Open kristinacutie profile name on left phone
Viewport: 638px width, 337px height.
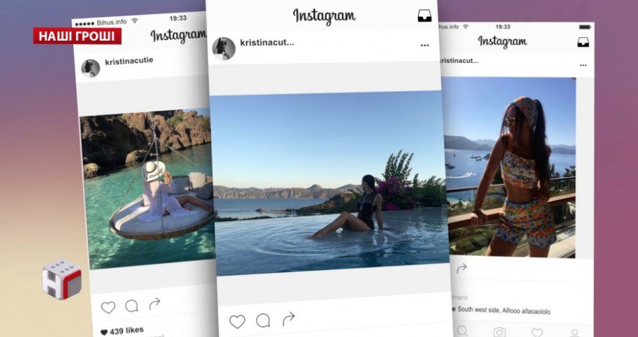point(129,62)
